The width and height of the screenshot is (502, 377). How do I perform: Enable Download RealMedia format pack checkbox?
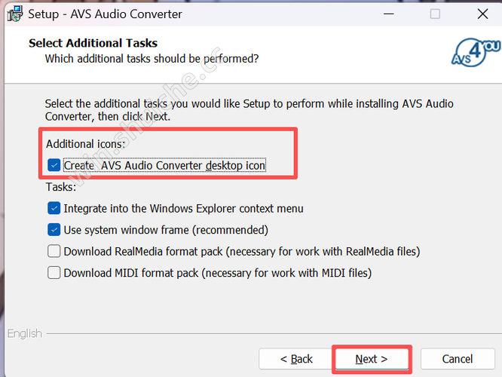click(54, 251)
